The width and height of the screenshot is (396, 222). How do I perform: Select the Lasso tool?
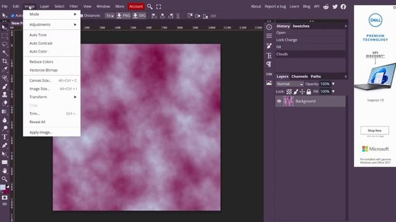(4, 44)
